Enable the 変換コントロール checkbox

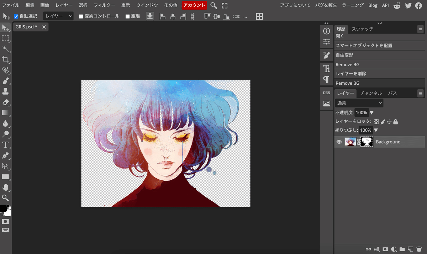[81, 16]
